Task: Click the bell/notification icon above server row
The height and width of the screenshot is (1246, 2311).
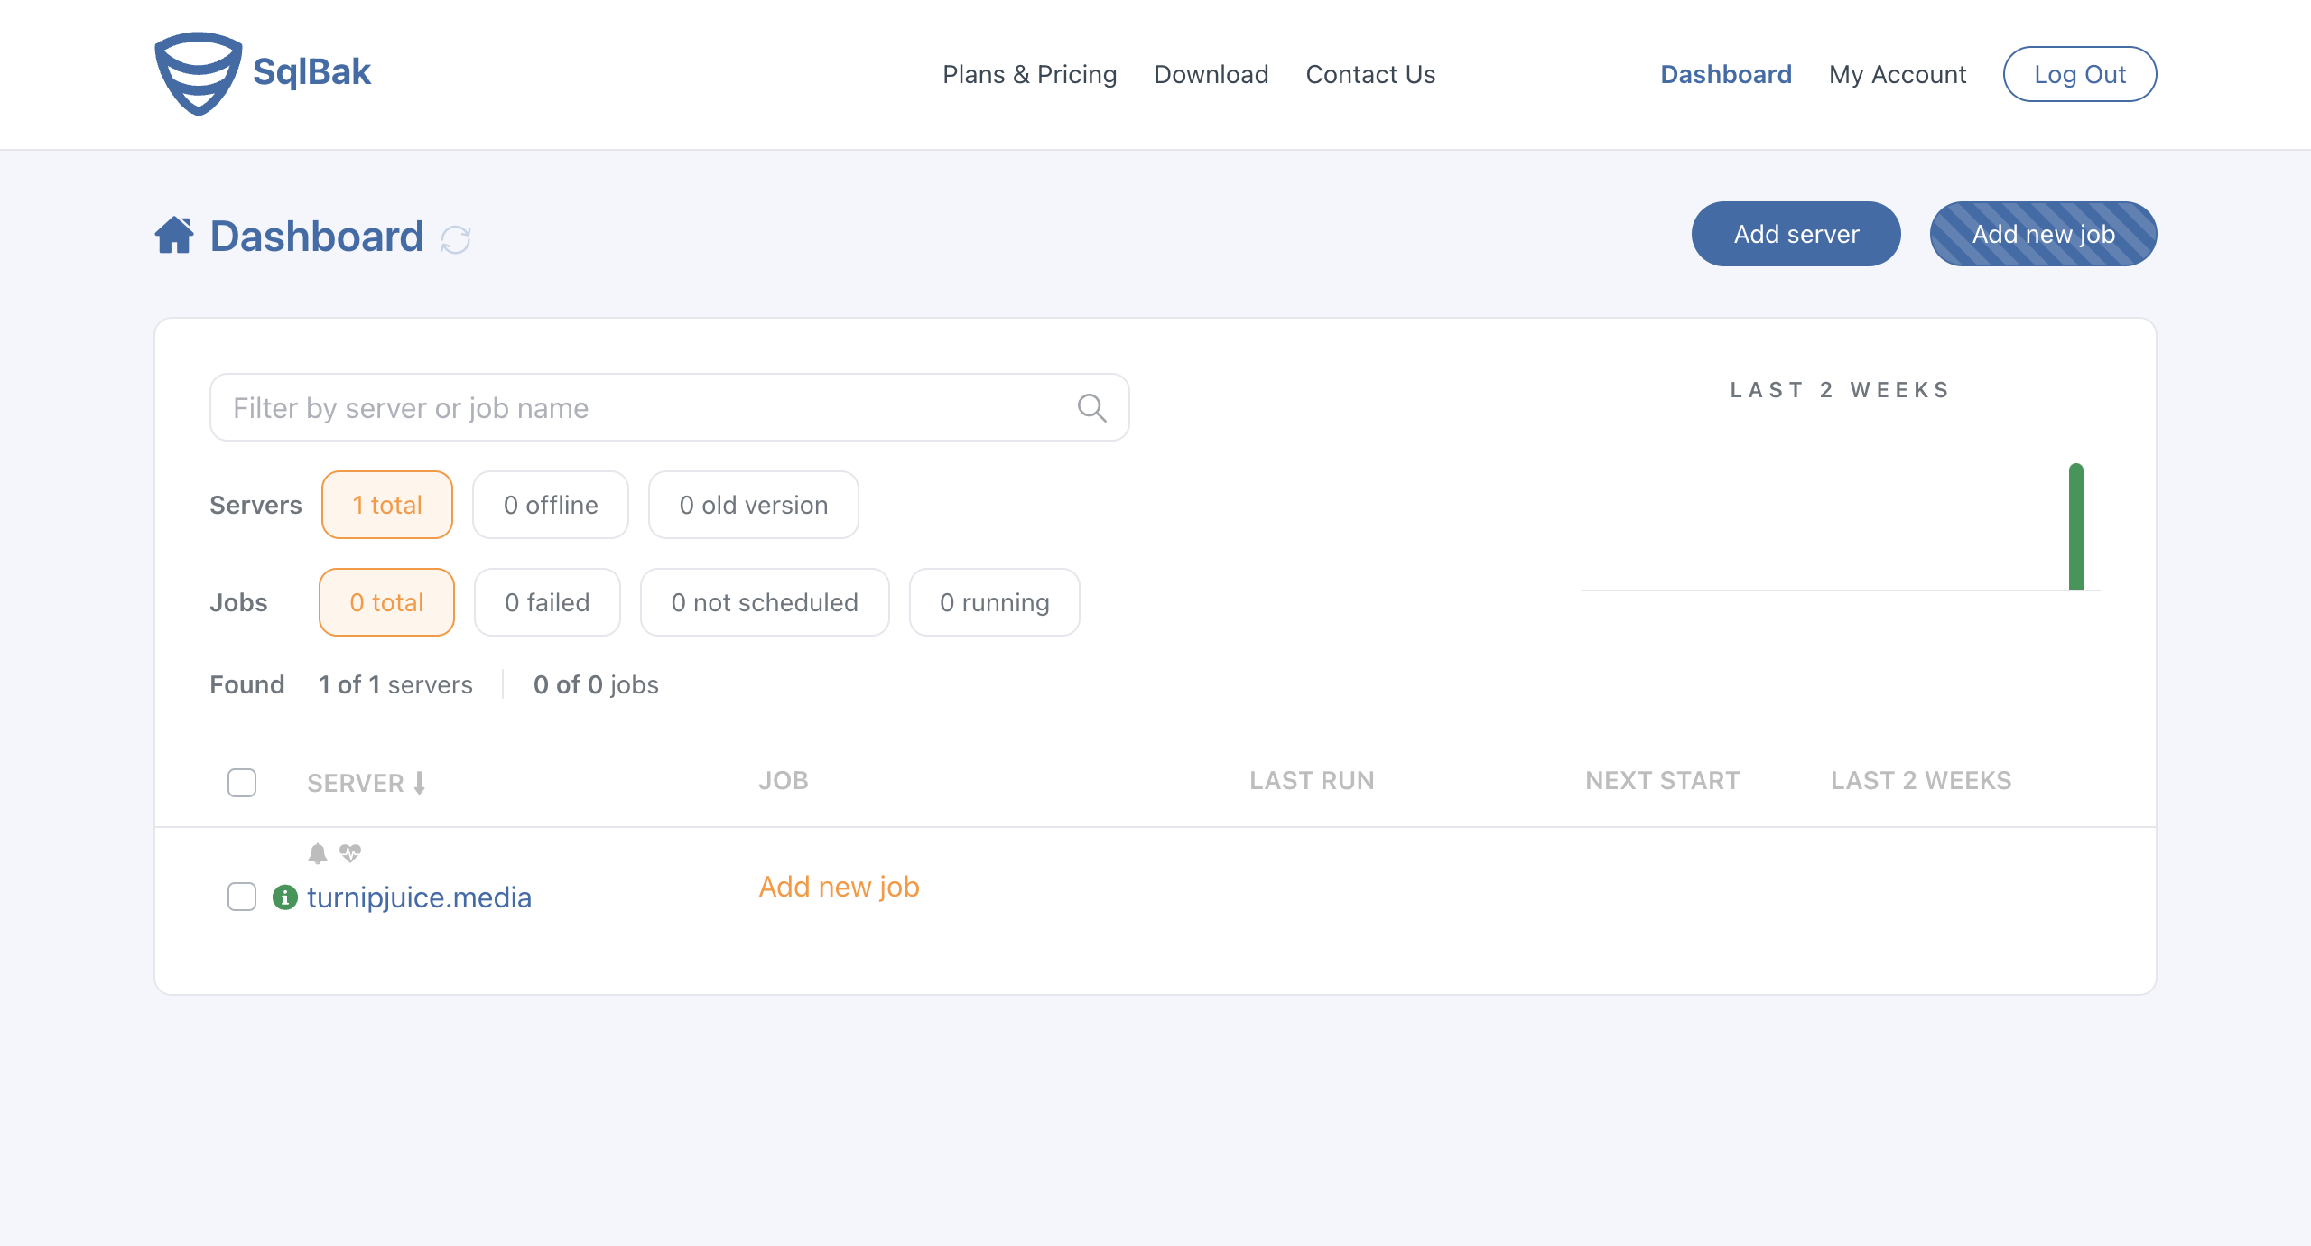Action: coord(318,855)
